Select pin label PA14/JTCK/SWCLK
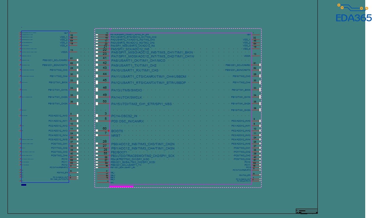This screenshot has width=377, height=218. coord(126,98)
